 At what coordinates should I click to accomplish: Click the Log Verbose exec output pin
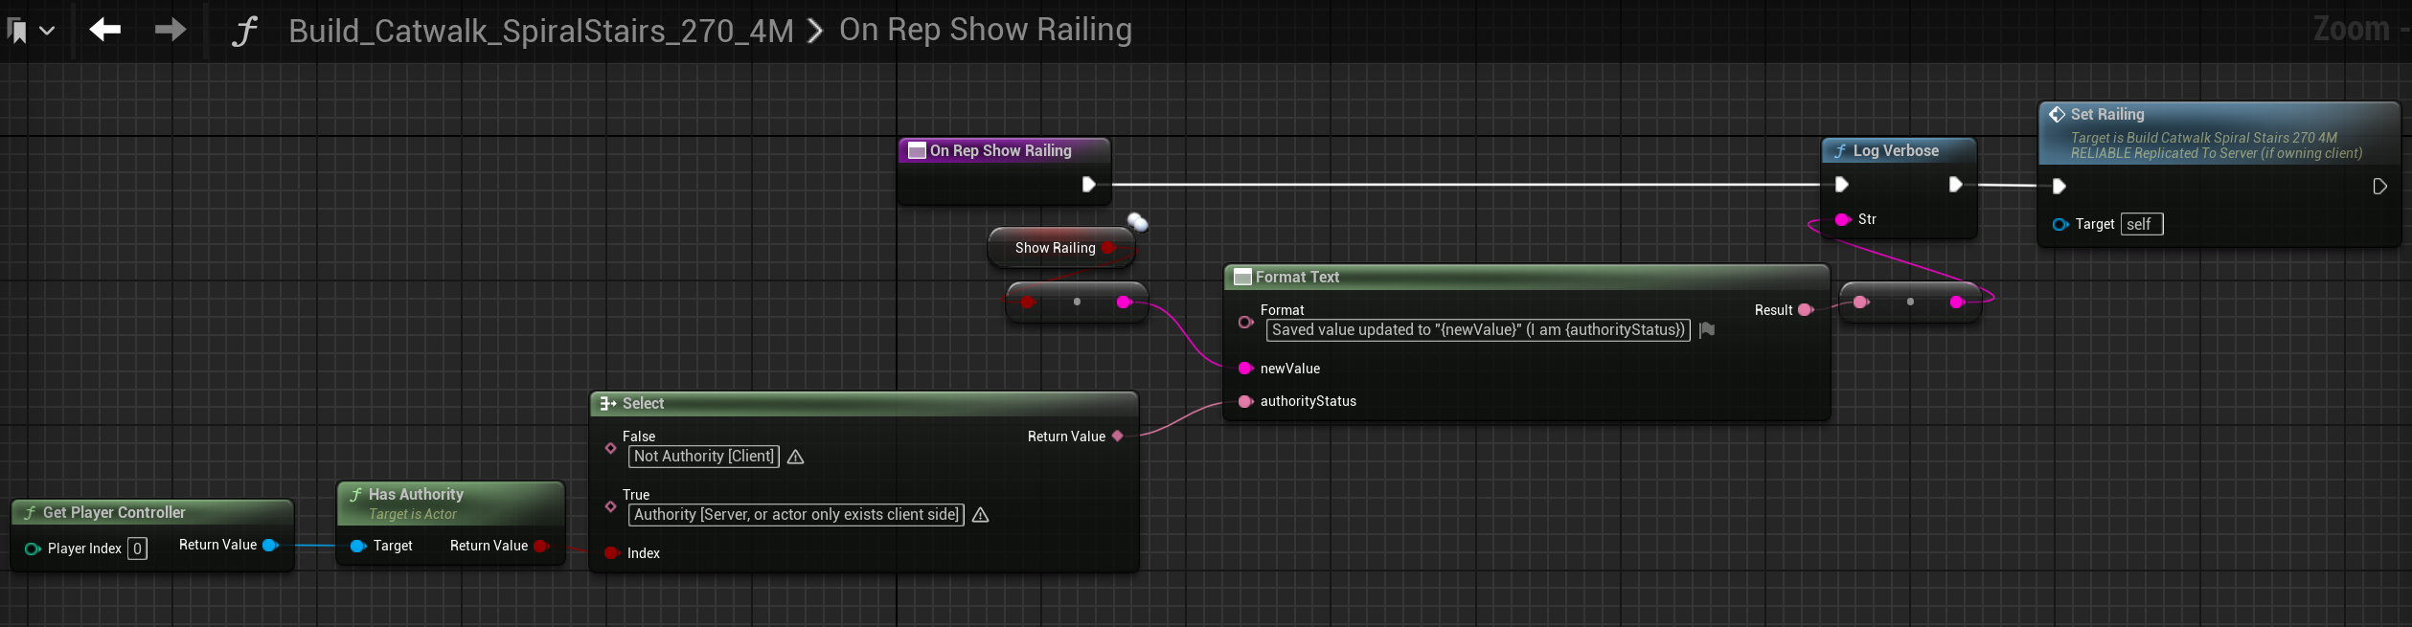[x=1955, y=185]
